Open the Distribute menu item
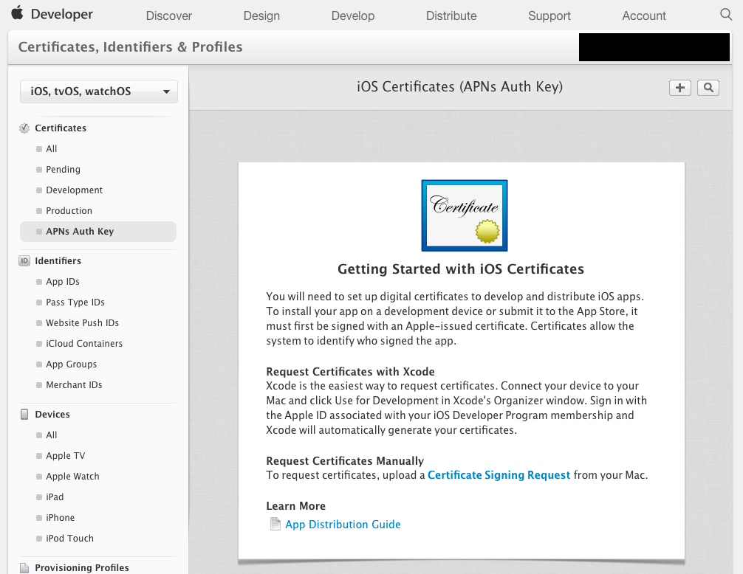The height and width of the screenshot is (574, 743). click(x=451, y=15)
